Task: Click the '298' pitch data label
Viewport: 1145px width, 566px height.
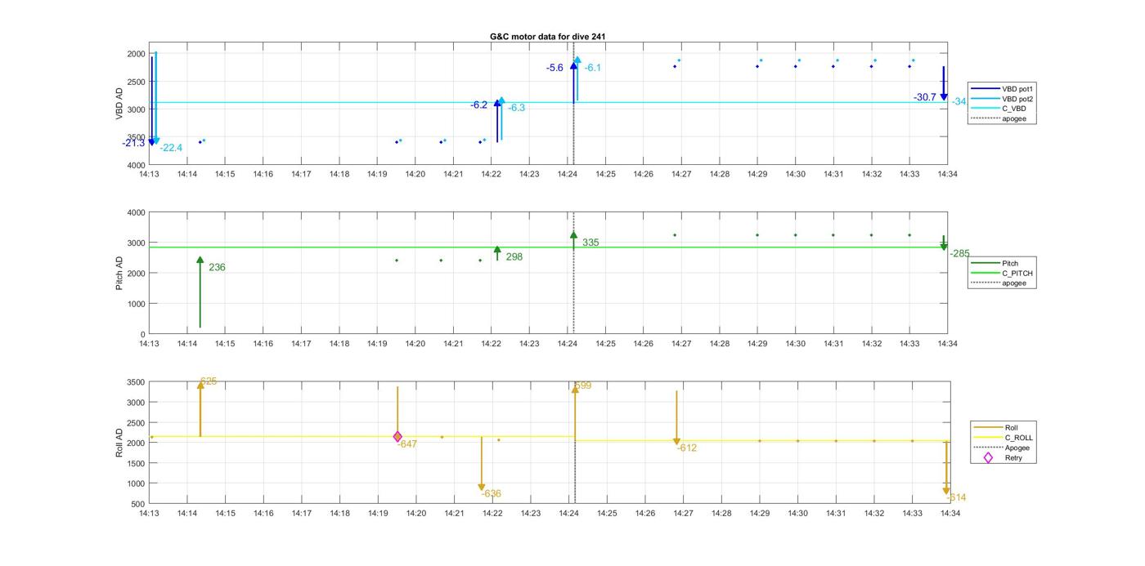Action: [x=514, y=256]
